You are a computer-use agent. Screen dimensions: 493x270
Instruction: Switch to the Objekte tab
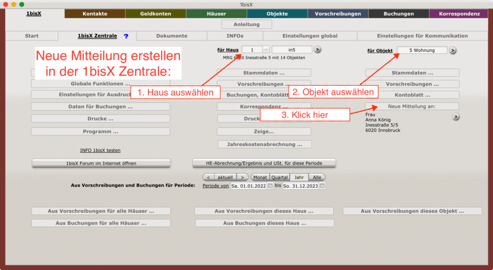tap(277, 13)
